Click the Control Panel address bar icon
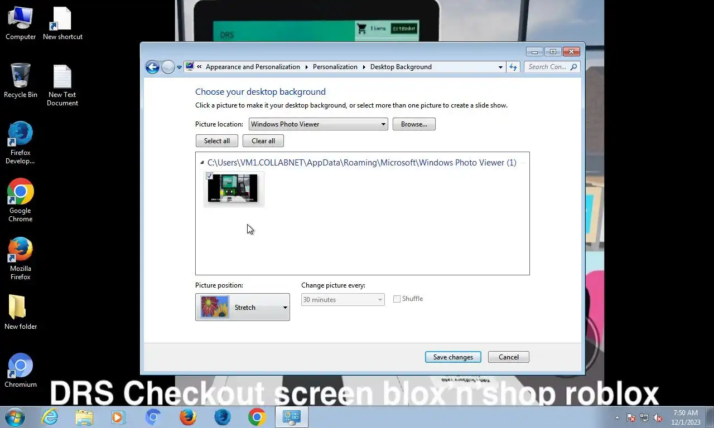Image resolution: width=714 pixels, height=428 pixels. click(x=190, y=66)
